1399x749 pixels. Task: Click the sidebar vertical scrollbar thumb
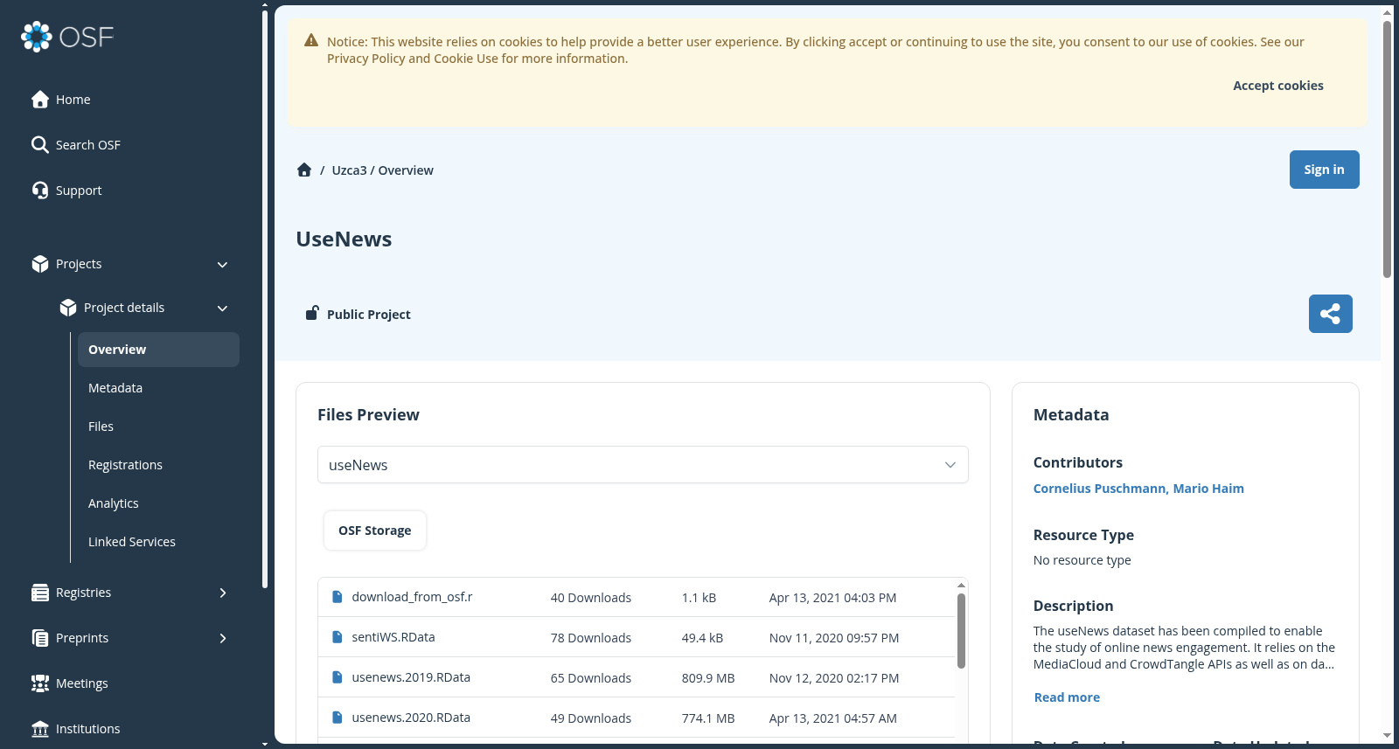265,299
